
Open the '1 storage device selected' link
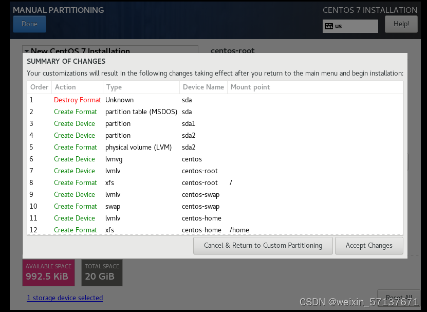65,298
